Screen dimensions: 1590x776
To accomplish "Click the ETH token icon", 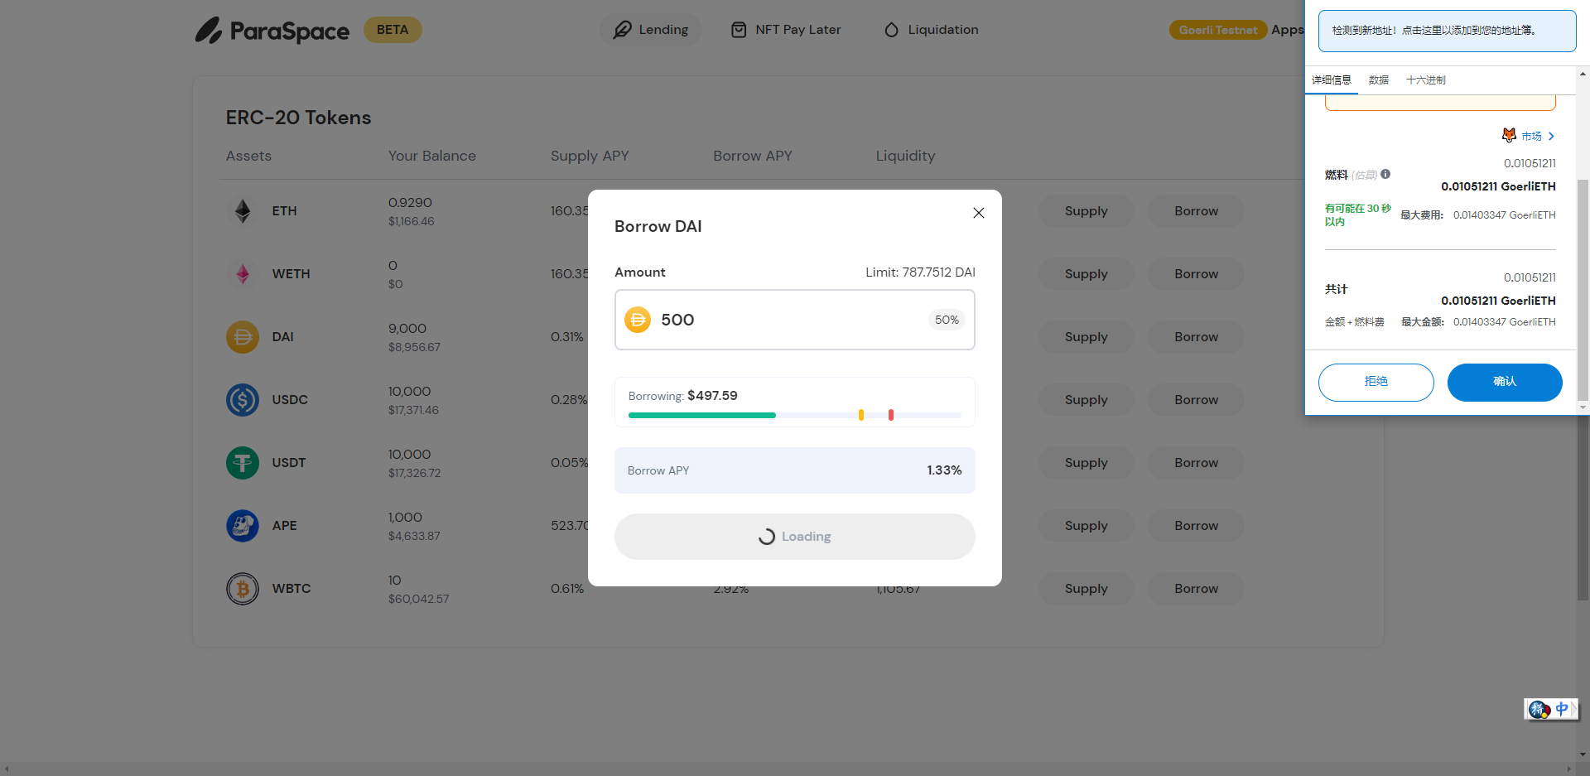I will (x=243, y=211).
